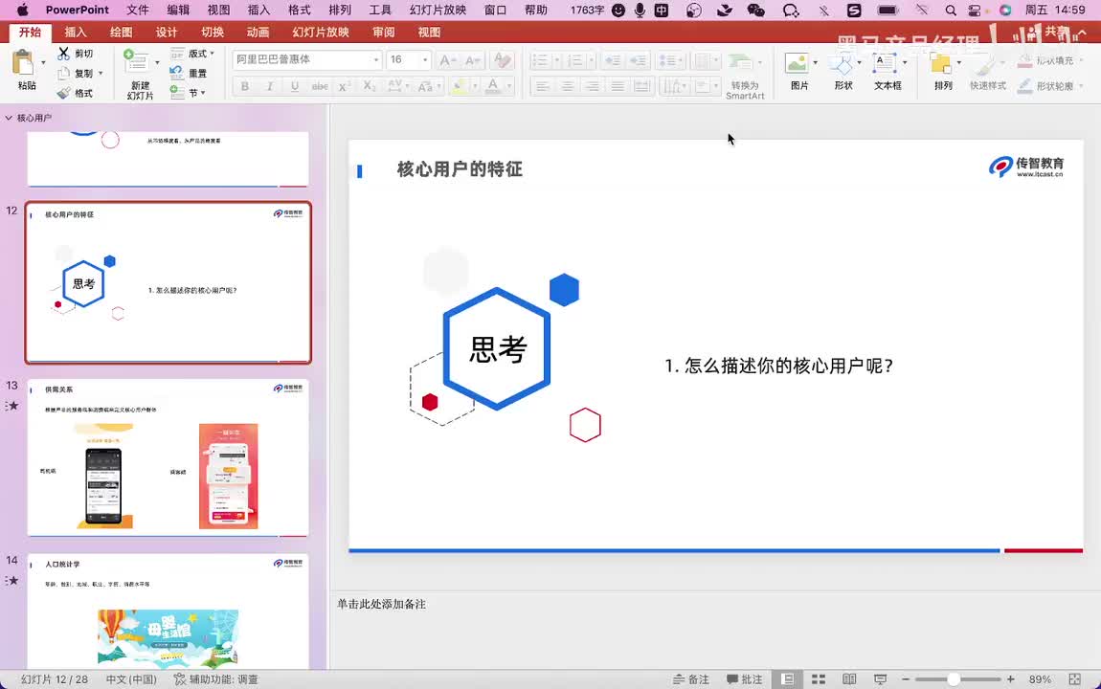The height and width of the screenshot is (689, 1101).
Task: Click the notes field 单击此处添加备注
Action: (x=381, y=604)
